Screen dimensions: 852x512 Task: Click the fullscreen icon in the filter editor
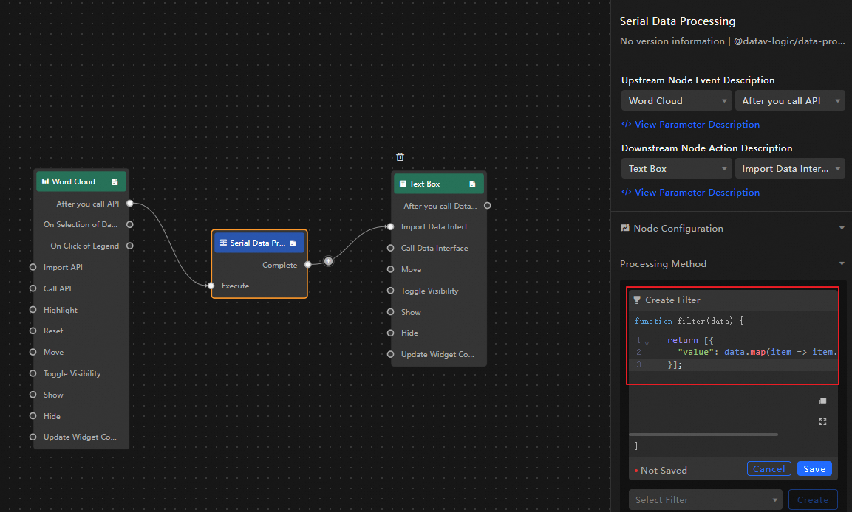tap(822, 421)
